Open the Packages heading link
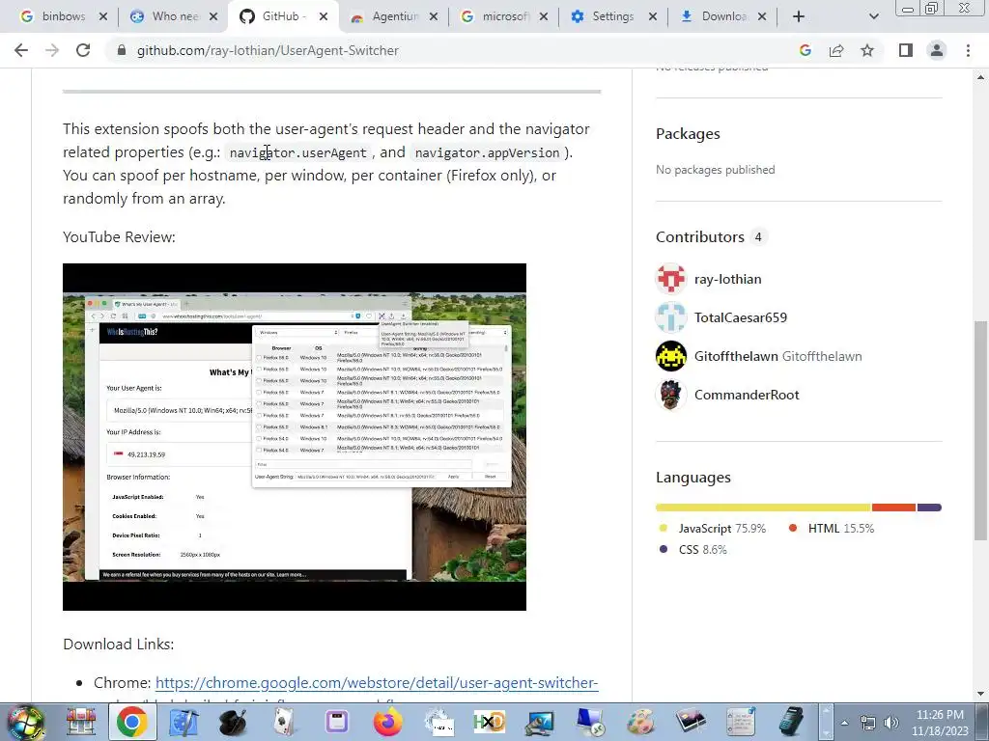The height and width of the screenshot is (741, 989). (688, 133)
